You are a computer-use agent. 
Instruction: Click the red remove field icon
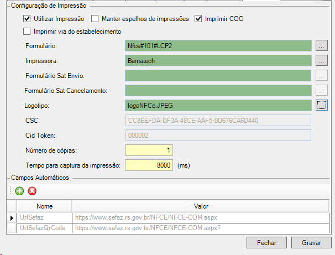32,191
